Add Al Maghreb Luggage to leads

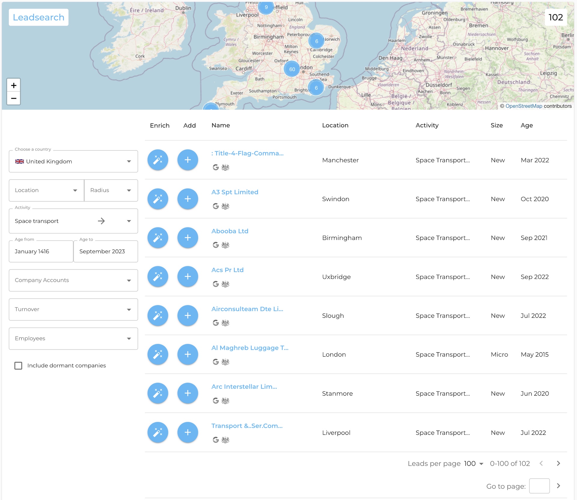(188, 354)
